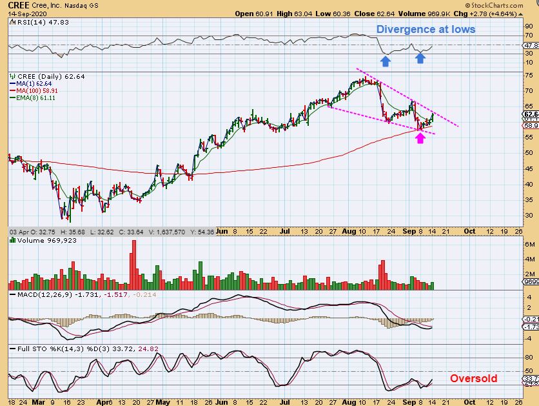Click 'Mar' on the bottom date axis

click(x=38, y=402)
